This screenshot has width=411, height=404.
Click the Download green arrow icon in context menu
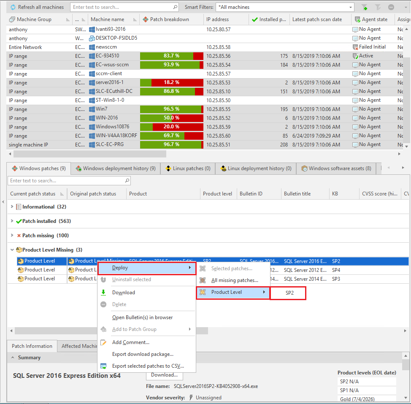(103, 292)
